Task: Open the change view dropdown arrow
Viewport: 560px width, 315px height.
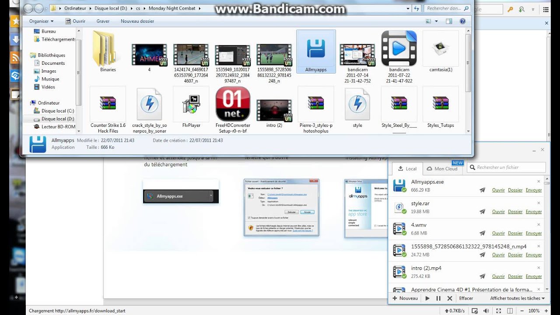Action: click(437, 21)
